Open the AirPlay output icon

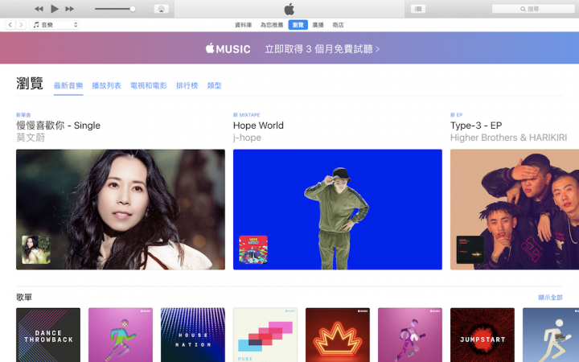[162, 9]
